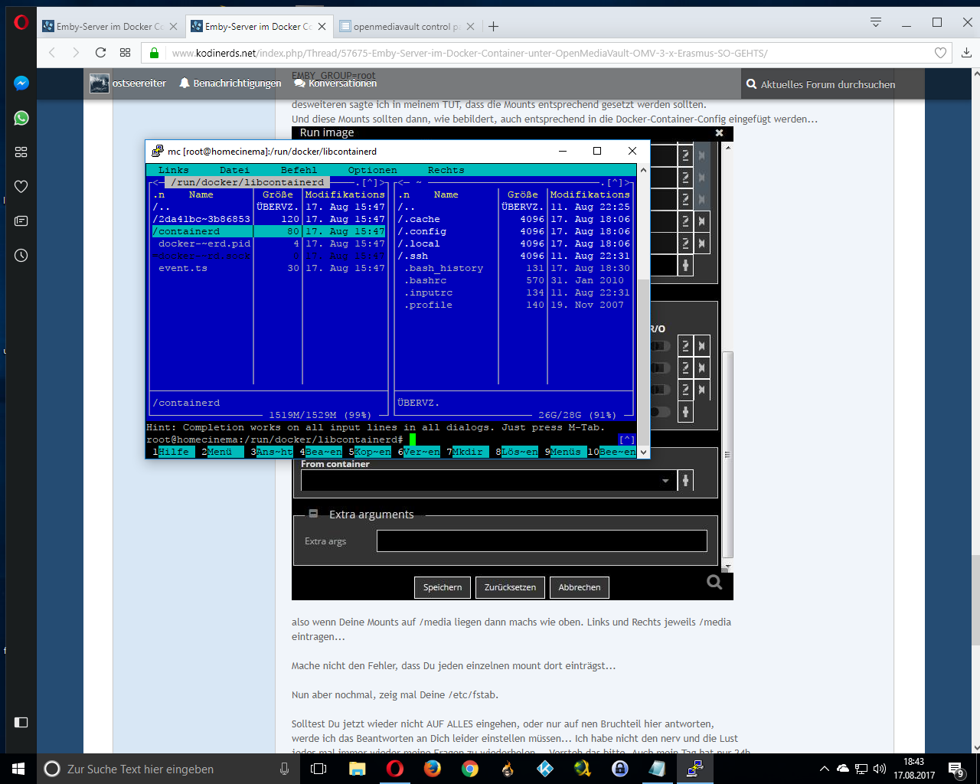This screenshot has height=784, width=980.
Task: Click the green security padlock icon
Action: point(154,53)
